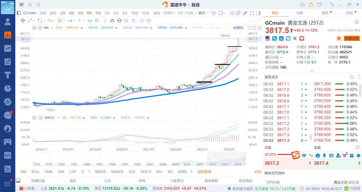
Task: Remove the MACD indicator with the X icon
Action: pyautogui.click(x=41, y=118)
